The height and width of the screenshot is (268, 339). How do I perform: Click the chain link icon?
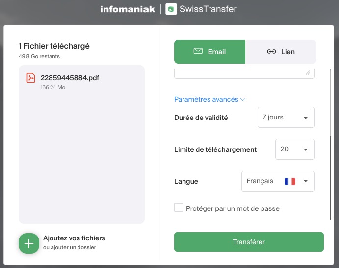tap(271, 52)
